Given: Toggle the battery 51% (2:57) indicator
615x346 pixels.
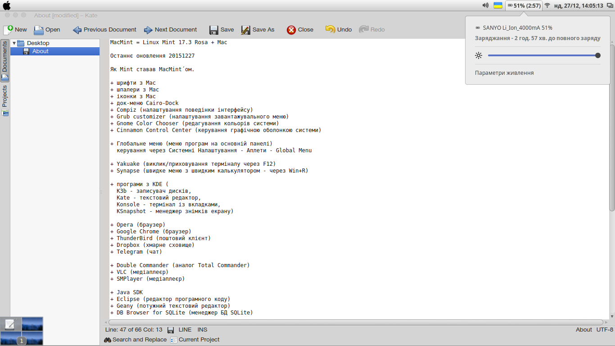Looking at the screenshot, I should click(x=524, y=5).
